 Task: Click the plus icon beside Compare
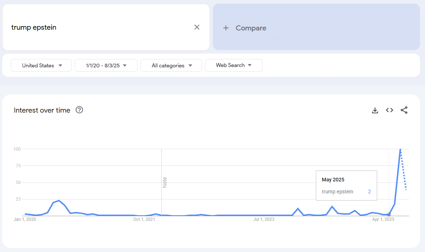point(226,28)
